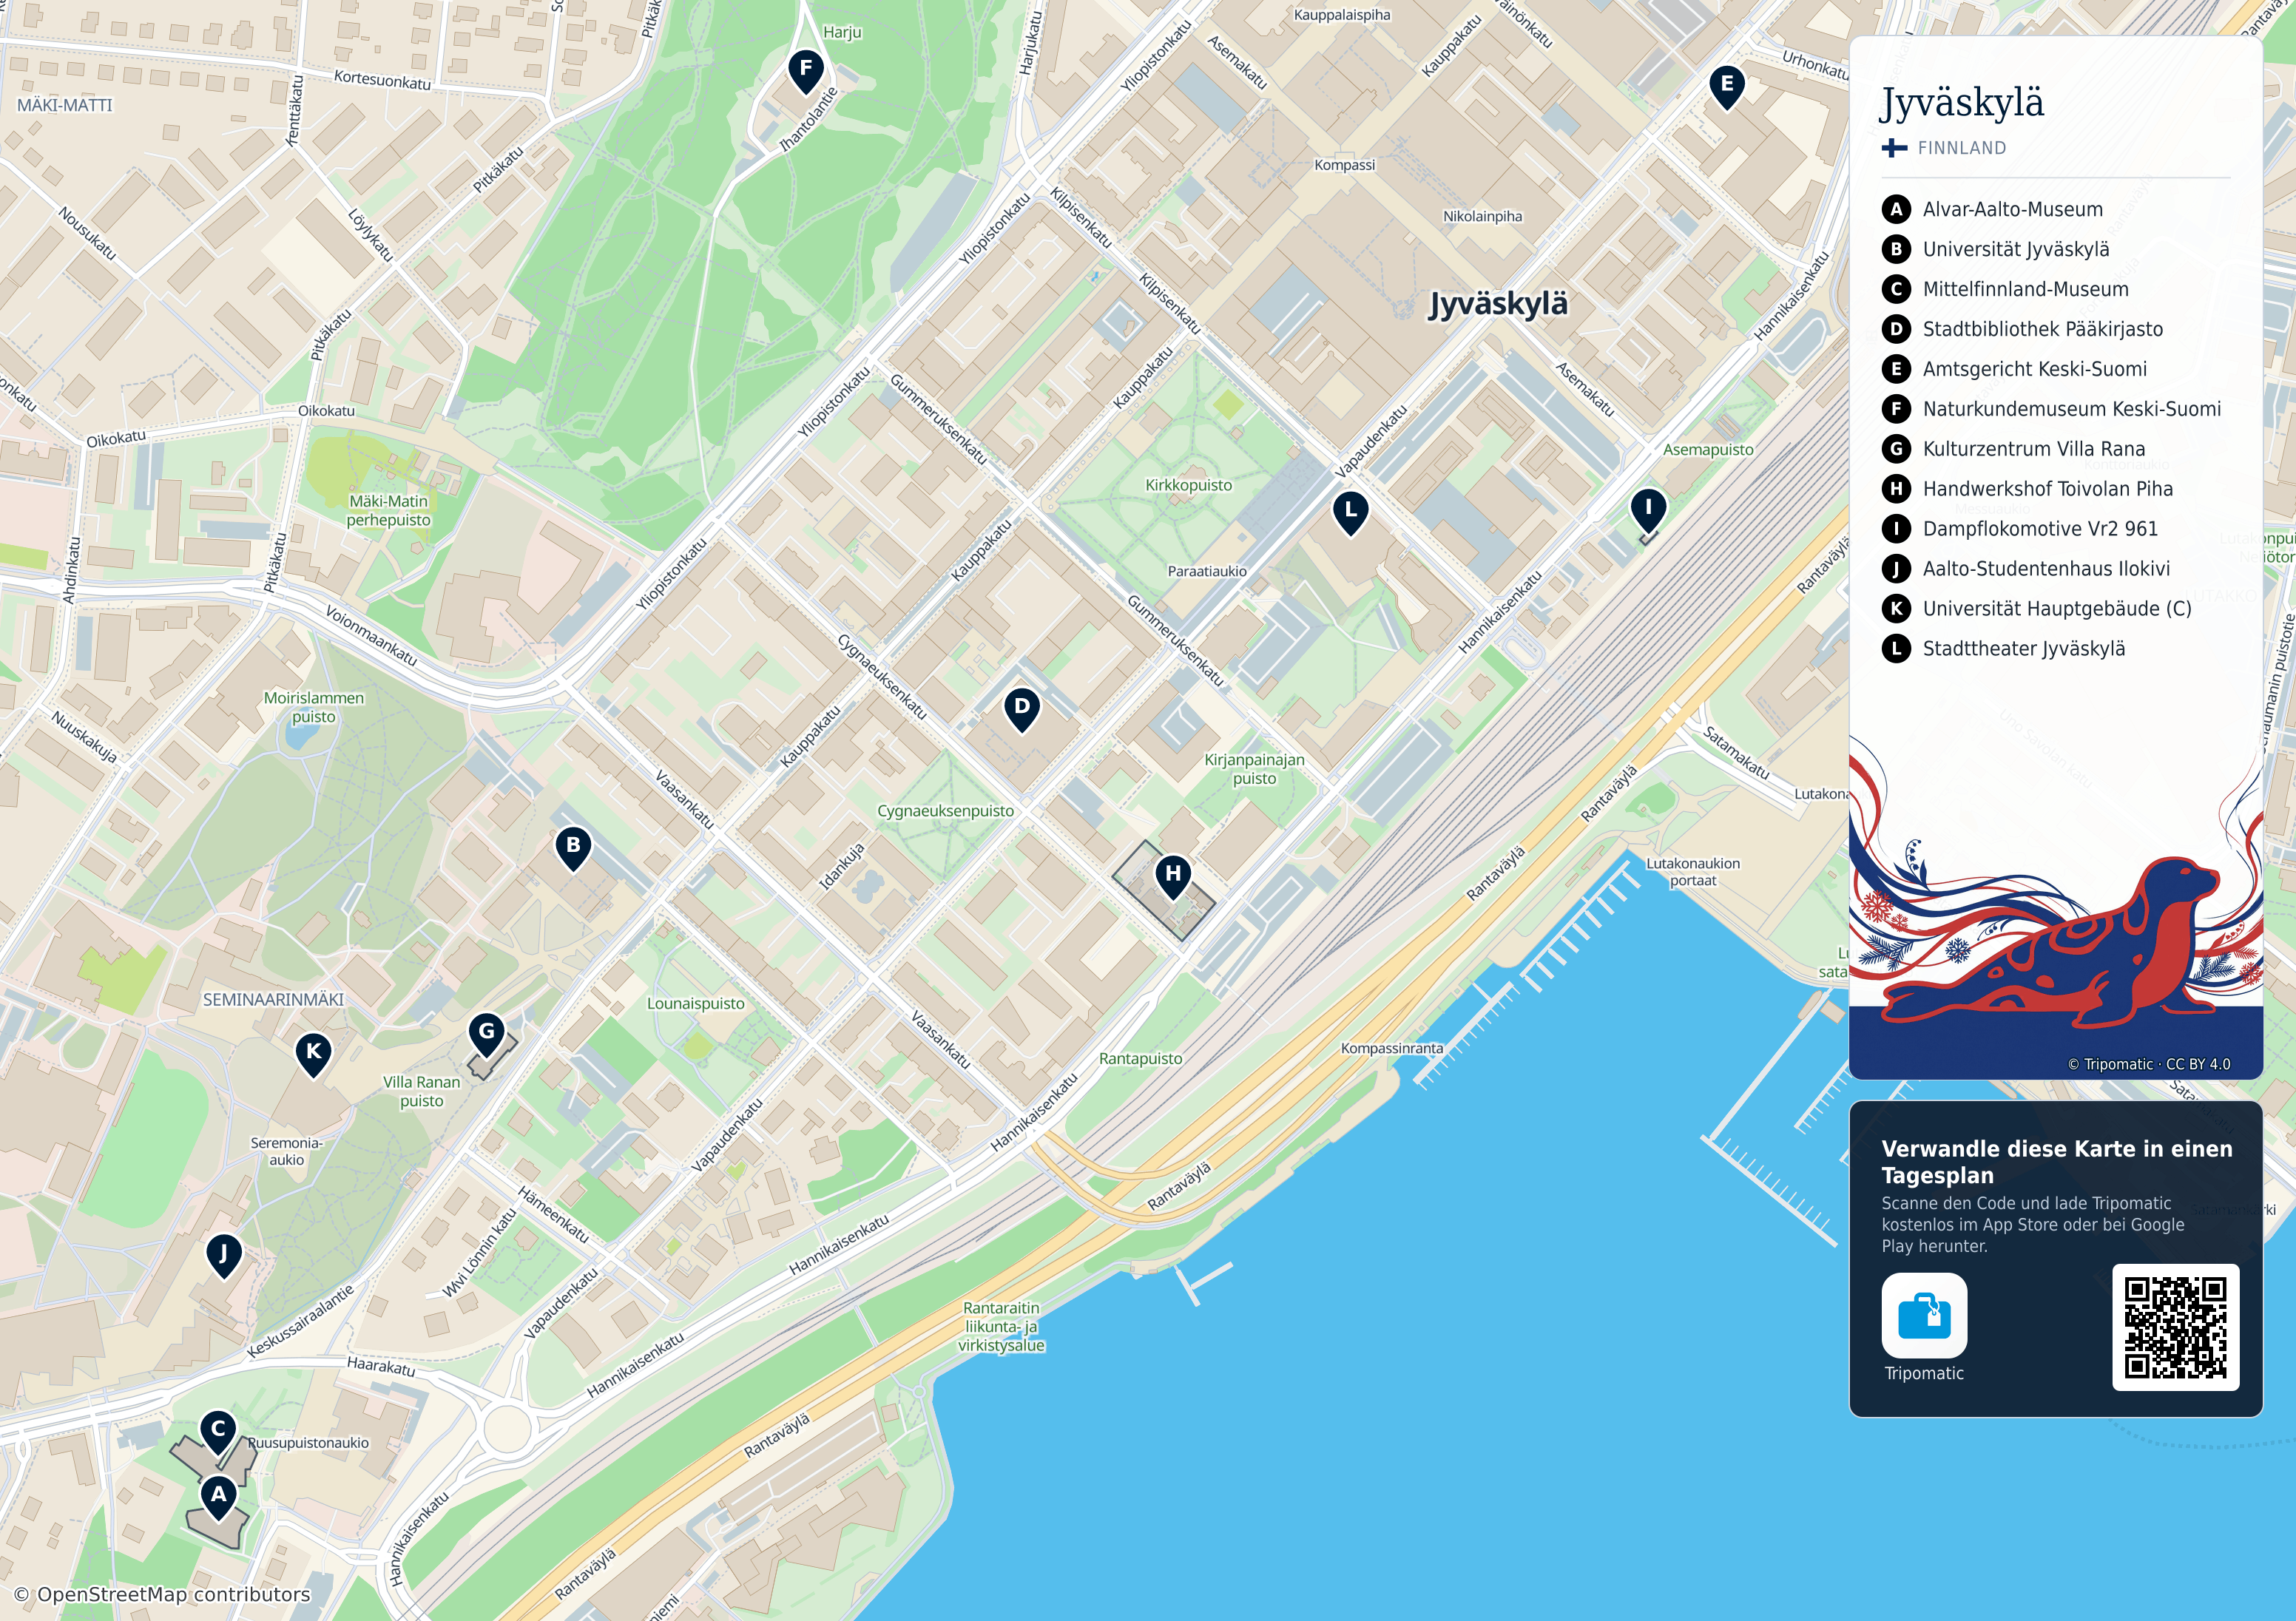This screenshot has width=2296, height=1621.
Task: Select legend entry Amtsgericht Keski-Suomi
Action: tap(2034, 369)
